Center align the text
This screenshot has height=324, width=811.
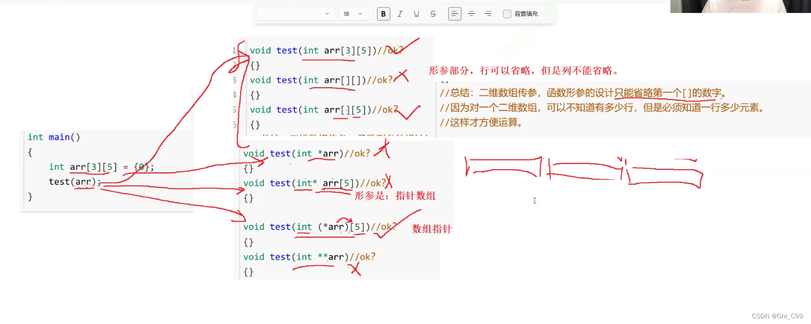[x=471, y=14]
